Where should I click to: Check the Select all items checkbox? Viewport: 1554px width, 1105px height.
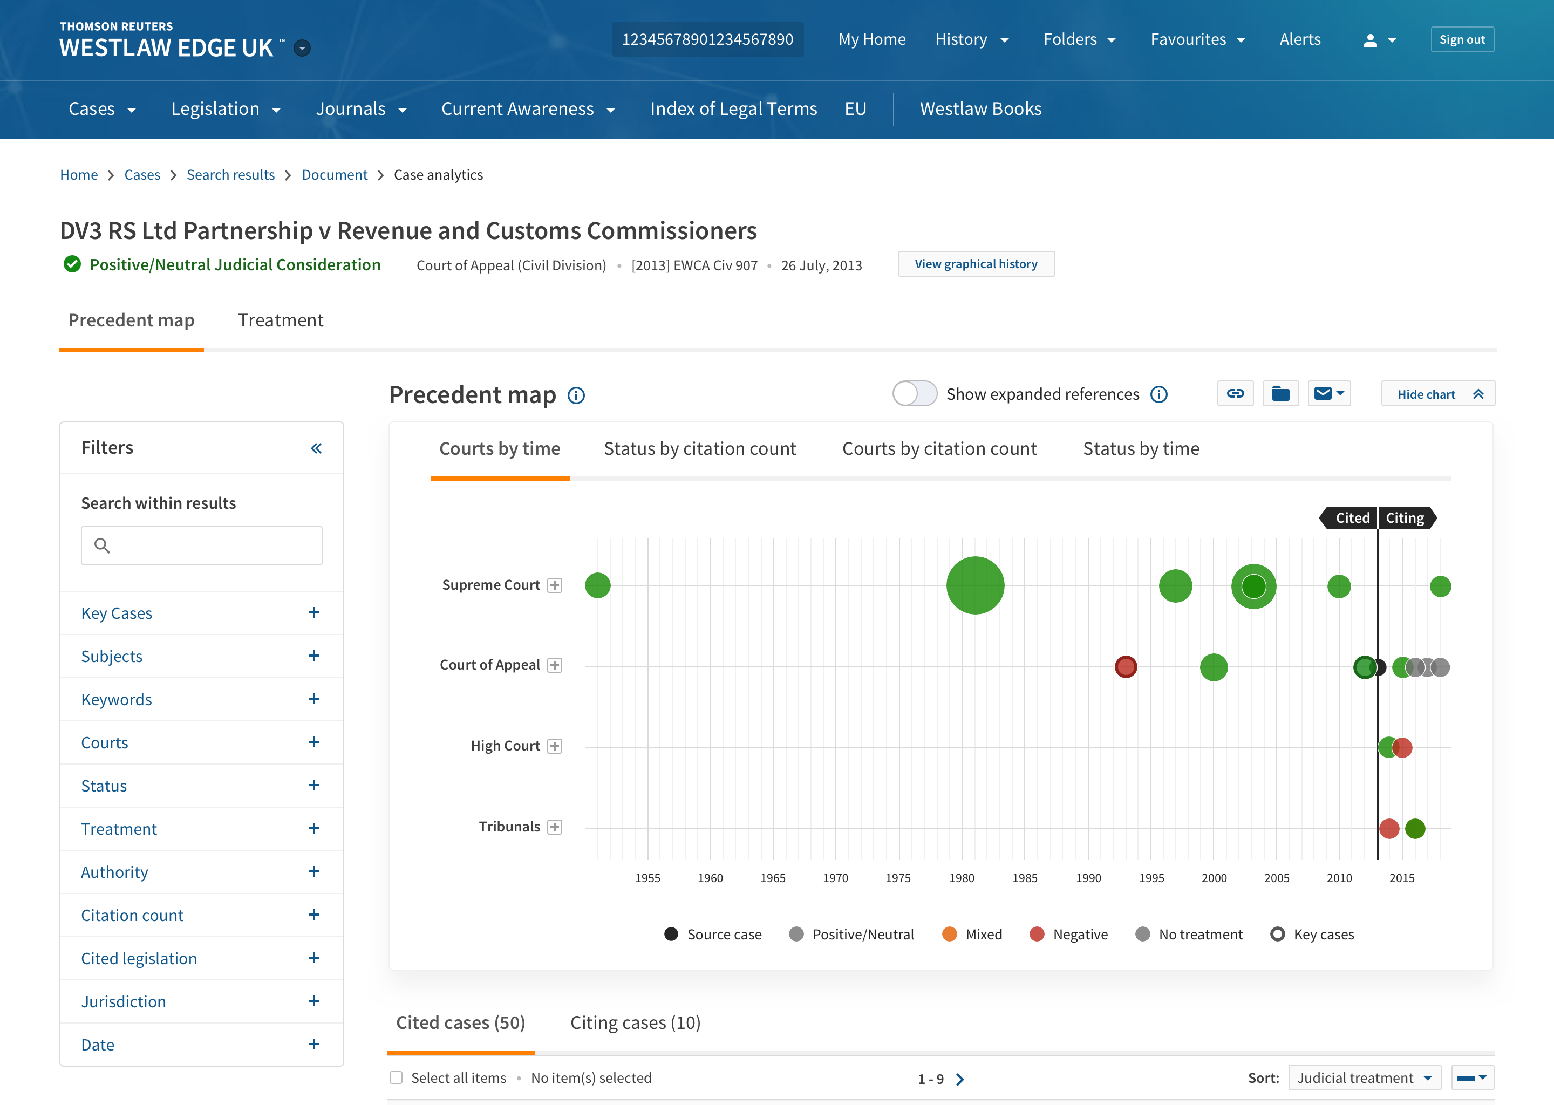[x=396, y=1078]
